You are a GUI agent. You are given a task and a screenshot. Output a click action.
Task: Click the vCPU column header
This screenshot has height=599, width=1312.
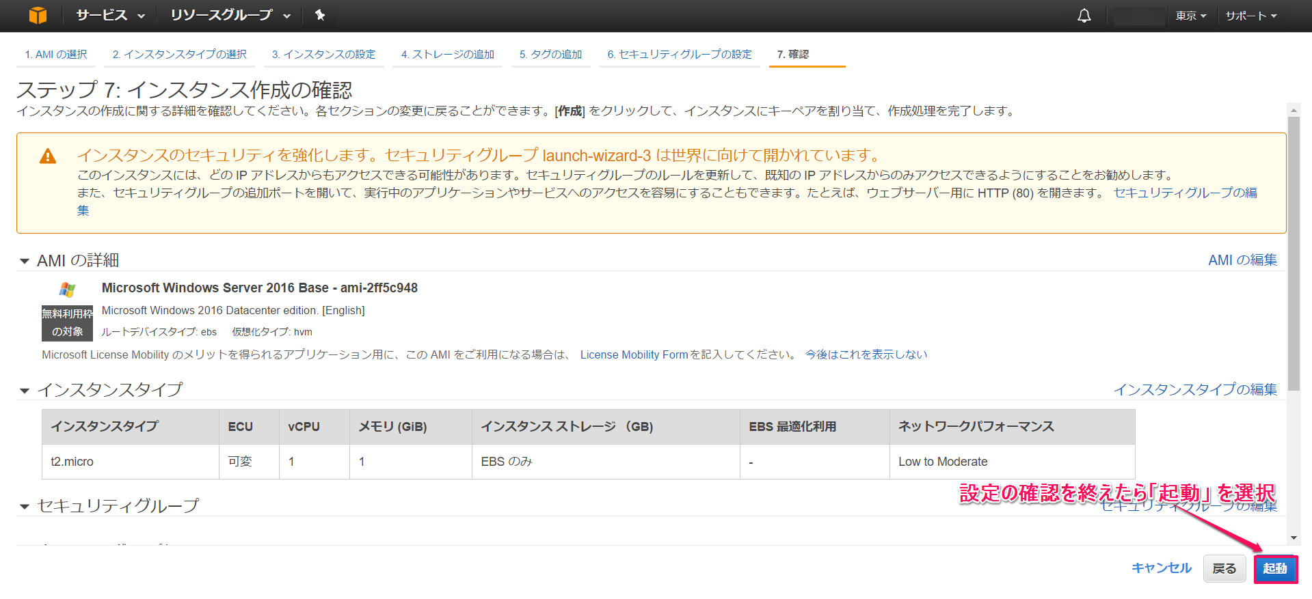click(x=314, y=427)
